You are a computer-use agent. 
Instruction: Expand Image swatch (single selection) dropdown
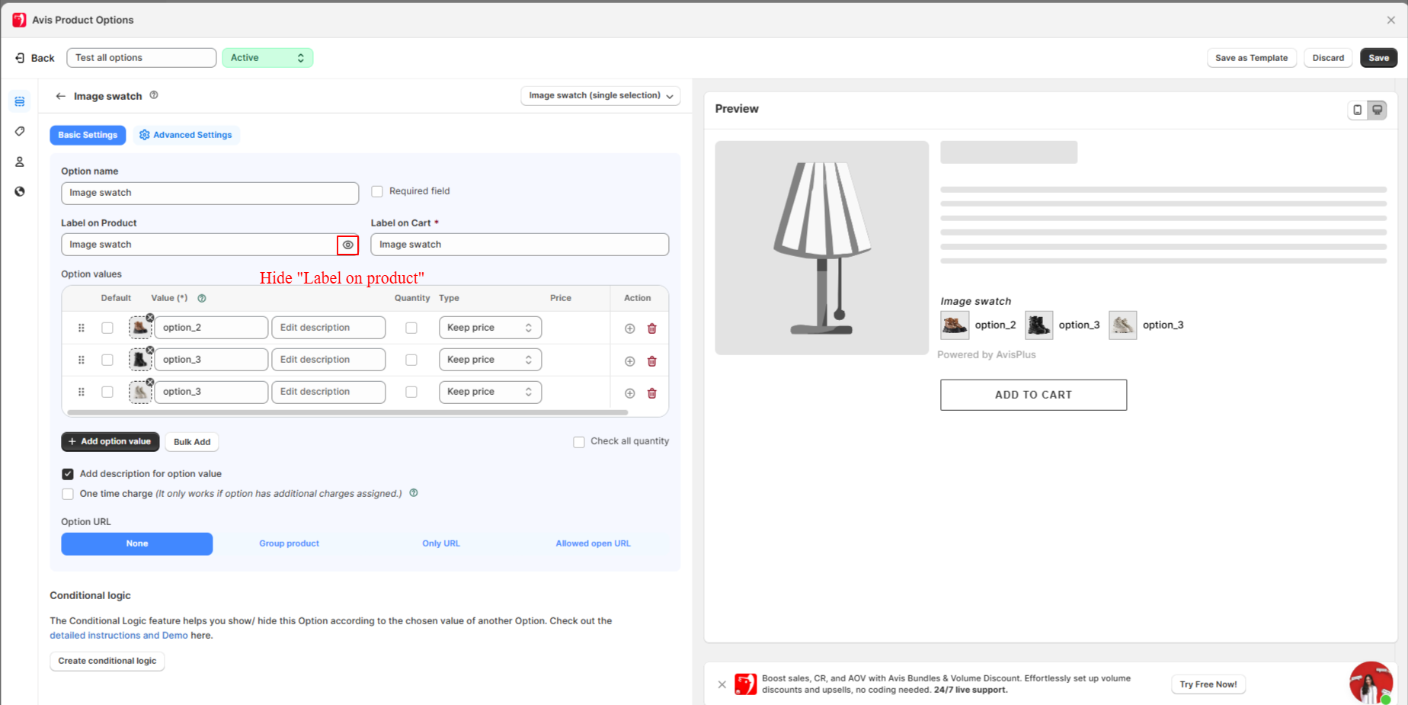tap(600, 96)
